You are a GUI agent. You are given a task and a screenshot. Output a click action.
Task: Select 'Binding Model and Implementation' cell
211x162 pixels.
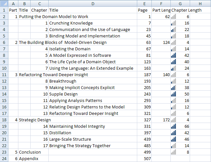93,36
